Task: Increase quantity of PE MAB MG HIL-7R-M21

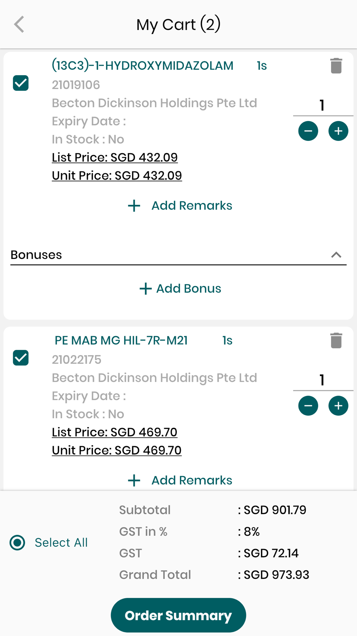Action: coord(338,406)
